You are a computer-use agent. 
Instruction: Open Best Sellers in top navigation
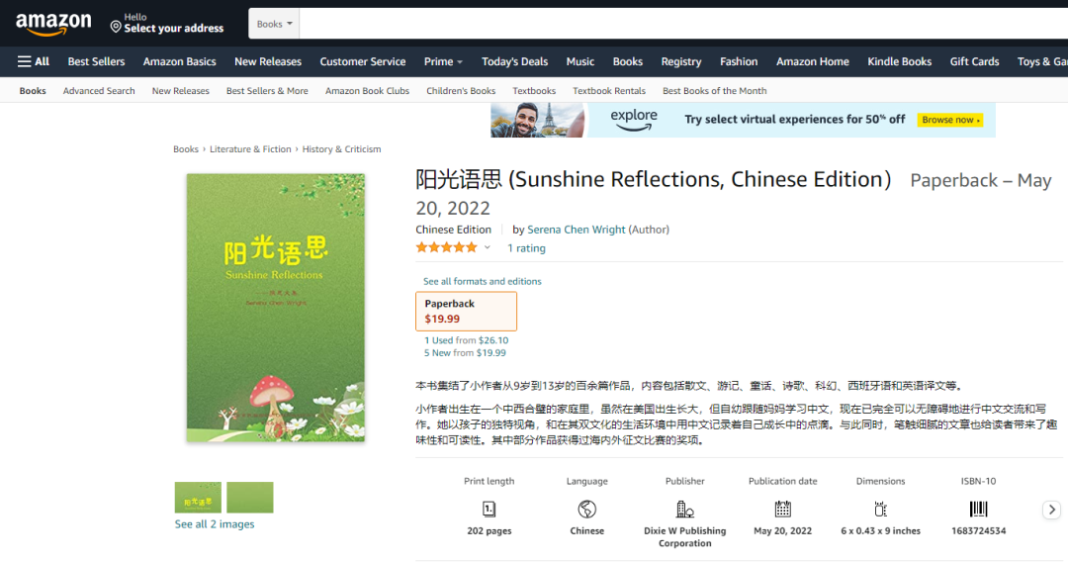pos(96,61)
